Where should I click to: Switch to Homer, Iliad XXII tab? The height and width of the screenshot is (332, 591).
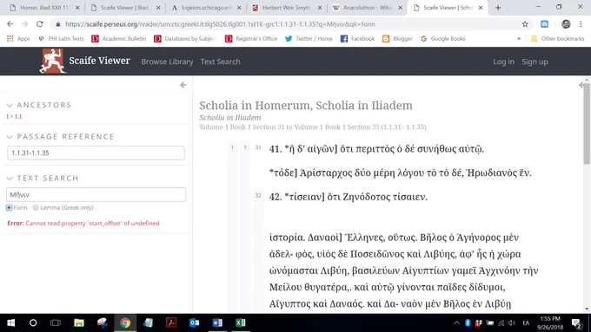(45, 8)
